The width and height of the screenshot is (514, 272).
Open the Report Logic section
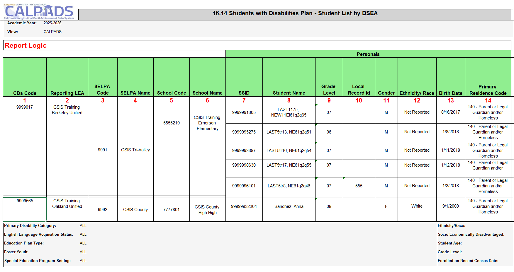coord(25,45)
